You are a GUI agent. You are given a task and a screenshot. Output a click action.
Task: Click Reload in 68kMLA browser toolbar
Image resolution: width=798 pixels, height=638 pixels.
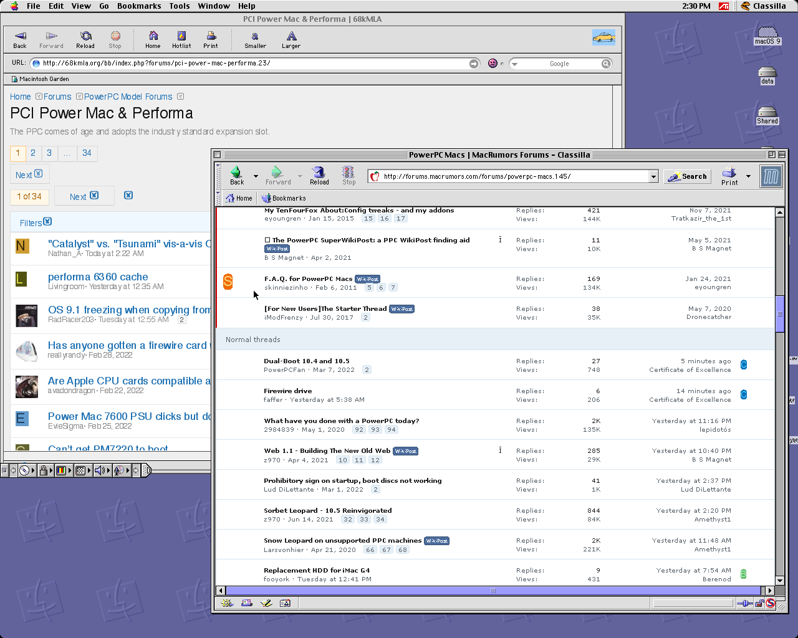coord(85,40)
